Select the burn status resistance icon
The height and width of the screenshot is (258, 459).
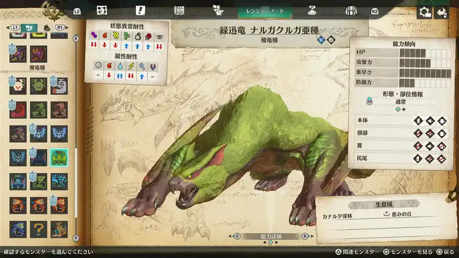click(104, 36)
